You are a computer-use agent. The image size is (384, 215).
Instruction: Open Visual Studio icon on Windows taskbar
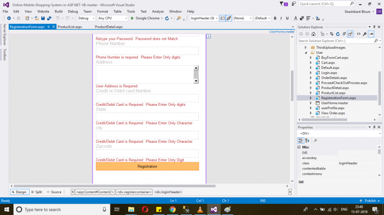(x=214, y=209)
